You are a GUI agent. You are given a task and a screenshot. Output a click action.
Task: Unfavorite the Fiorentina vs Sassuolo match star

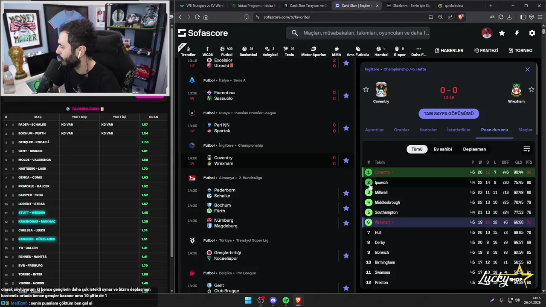click(346, 96)
